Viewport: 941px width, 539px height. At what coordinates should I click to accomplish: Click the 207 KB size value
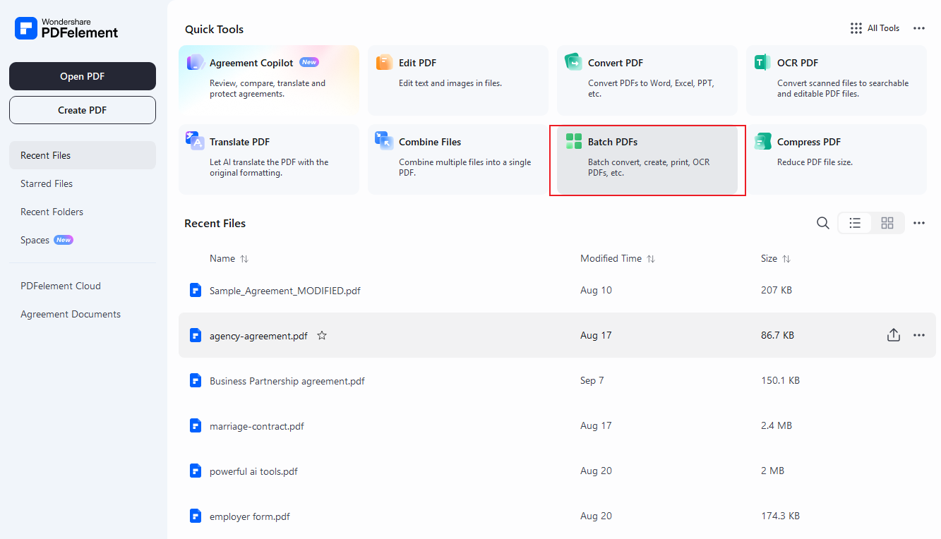point(777,290)
